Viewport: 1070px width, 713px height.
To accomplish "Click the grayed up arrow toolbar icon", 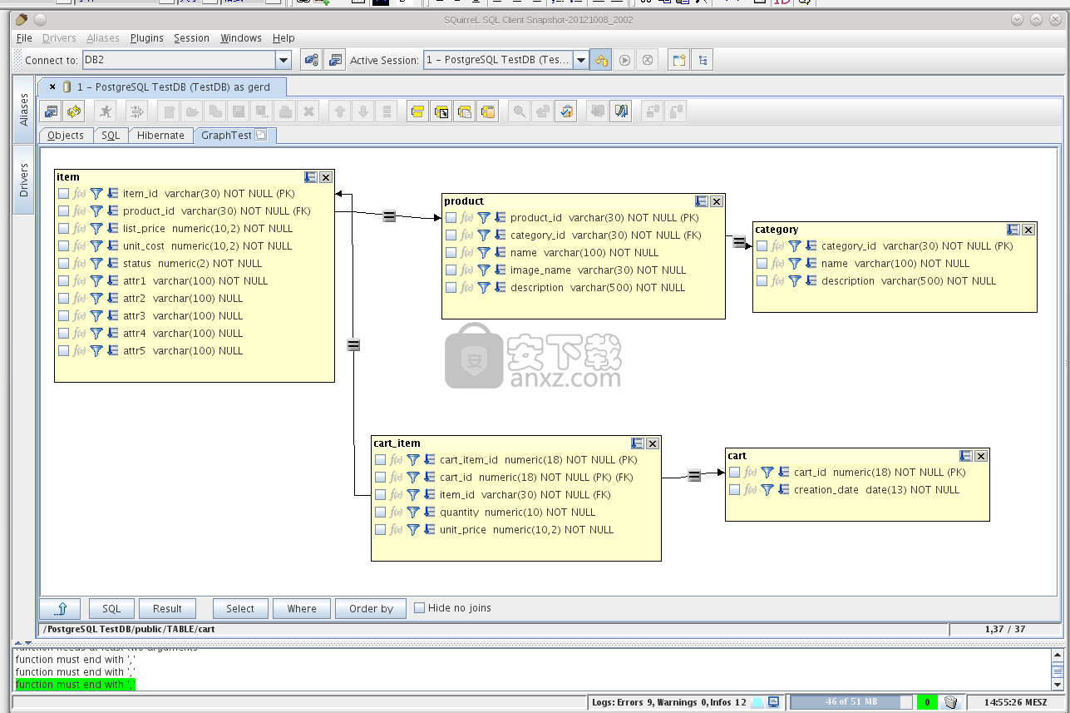I will pos(339,111).
